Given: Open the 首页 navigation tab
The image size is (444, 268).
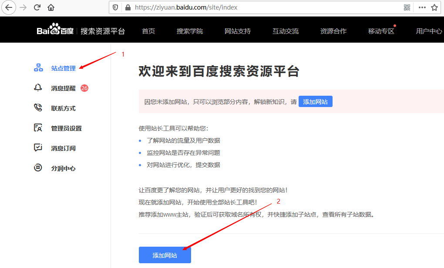Looking at the screenshot, I should [x=148, y=31].
